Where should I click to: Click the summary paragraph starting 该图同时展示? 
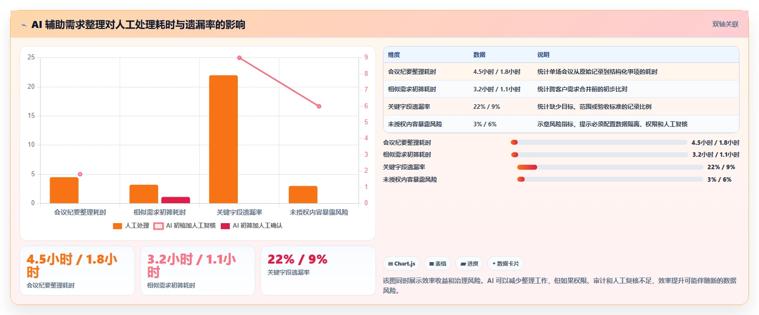tap(559, 286)
